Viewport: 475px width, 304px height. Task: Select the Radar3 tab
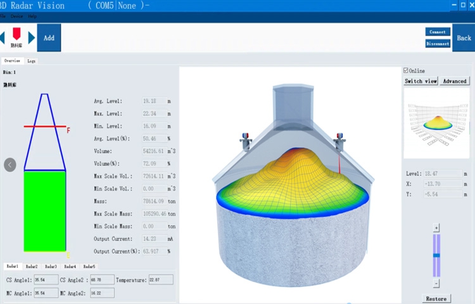tap(51, 267)
